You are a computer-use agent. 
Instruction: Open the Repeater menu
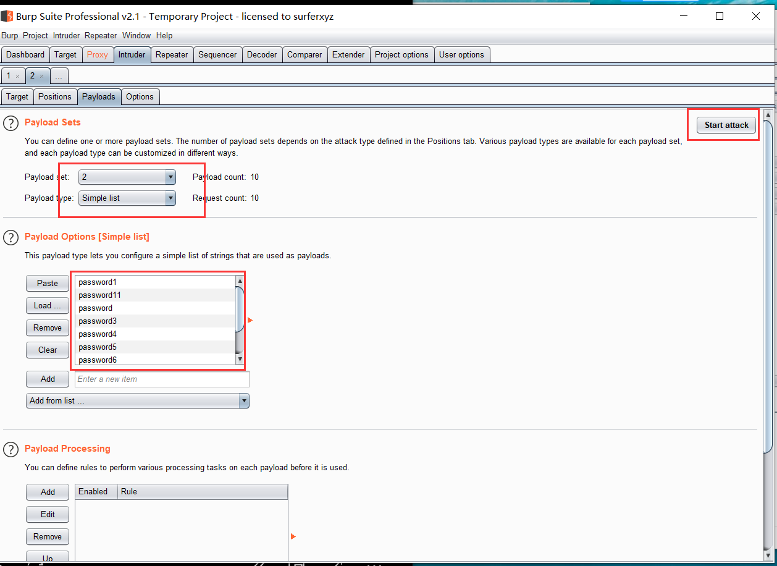click(101, 36)
